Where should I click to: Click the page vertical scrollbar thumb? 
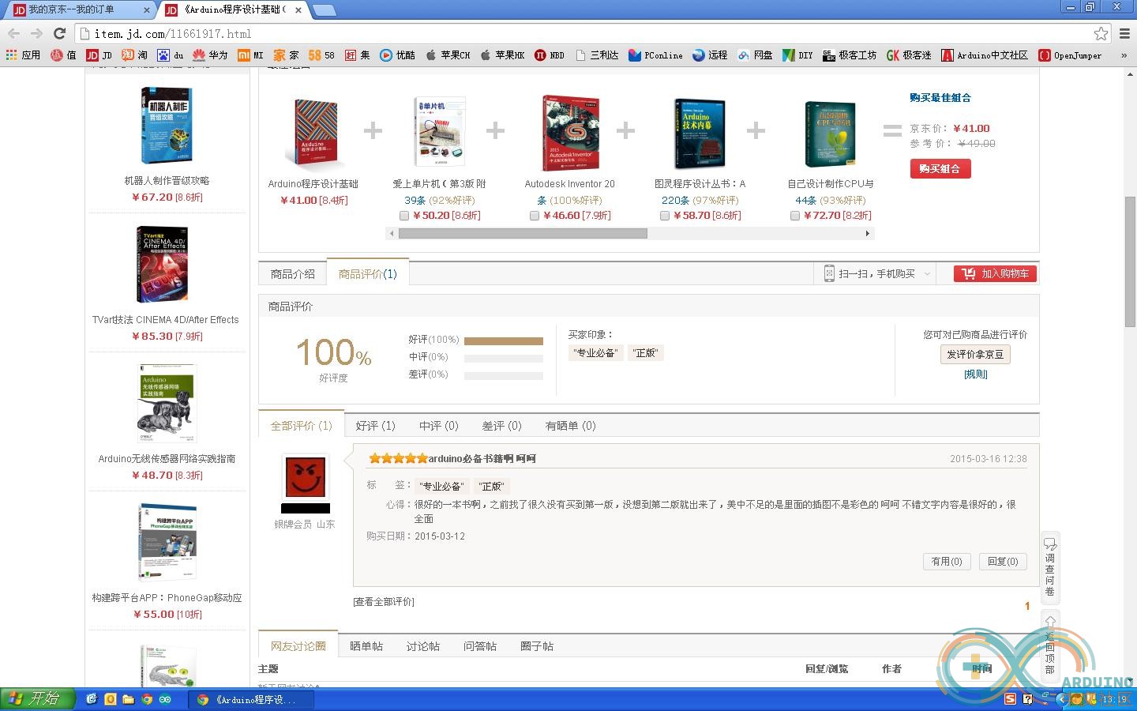1130,261
